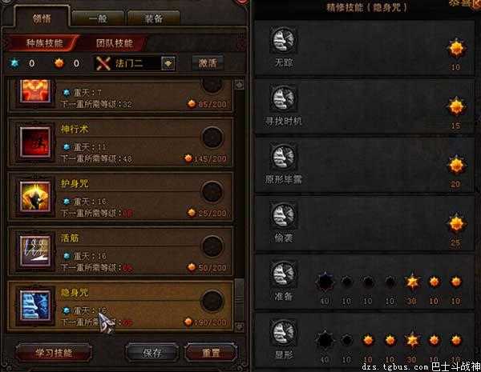Select the 偷袭 refinement icon

coord(284,215)
